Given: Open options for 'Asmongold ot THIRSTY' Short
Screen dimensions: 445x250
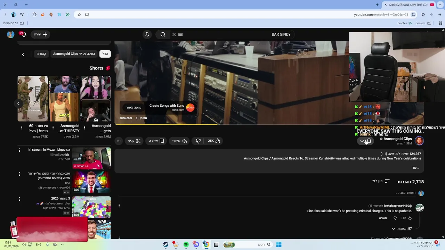Looking at the screenshot, I should tap(53, 128).
